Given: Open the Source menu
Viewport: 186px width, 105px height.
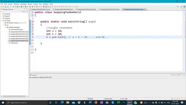Looking at the screenshot, I should [x=10, y=4].
